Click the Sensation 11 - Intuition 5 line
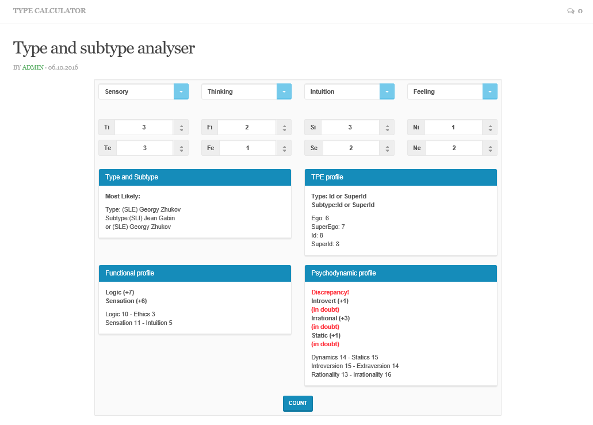The width and height of the screenshot is (593, 425). (139, 323)
